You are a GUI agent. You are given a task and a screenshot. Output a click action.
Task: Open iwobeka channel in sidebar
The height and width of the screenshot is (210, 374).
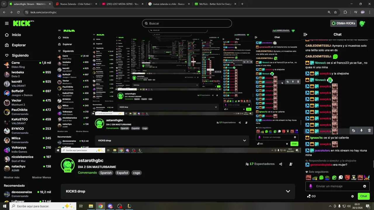point(27,74)
